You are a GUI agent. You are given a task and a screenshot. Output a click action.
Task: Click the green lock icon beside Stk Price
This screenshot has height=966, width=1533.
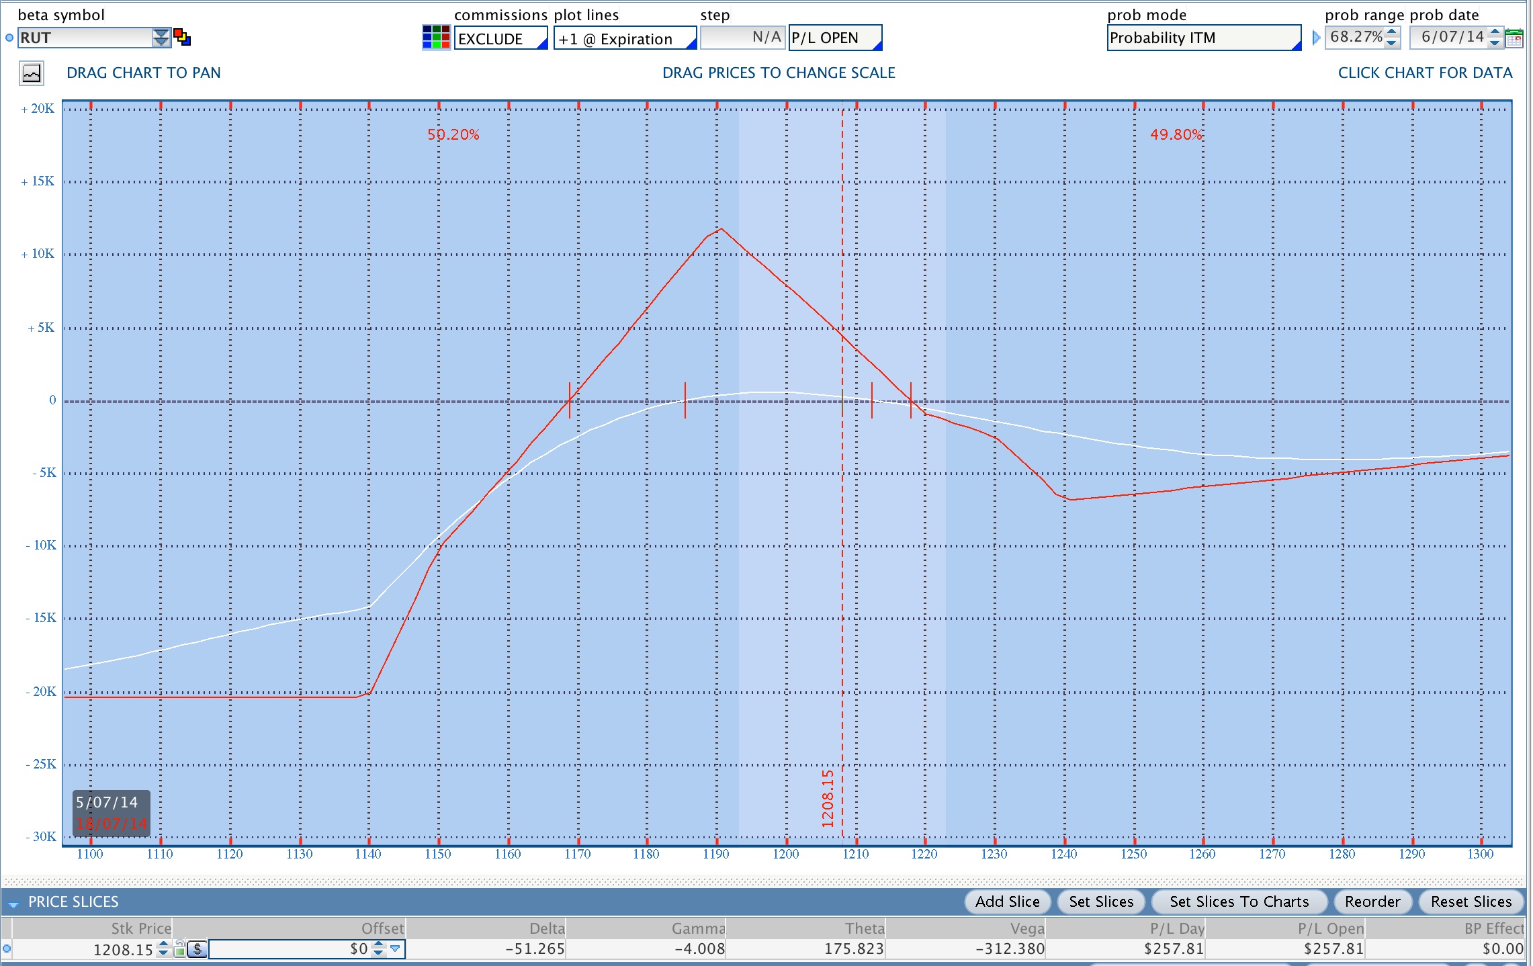tap(179, 949)
